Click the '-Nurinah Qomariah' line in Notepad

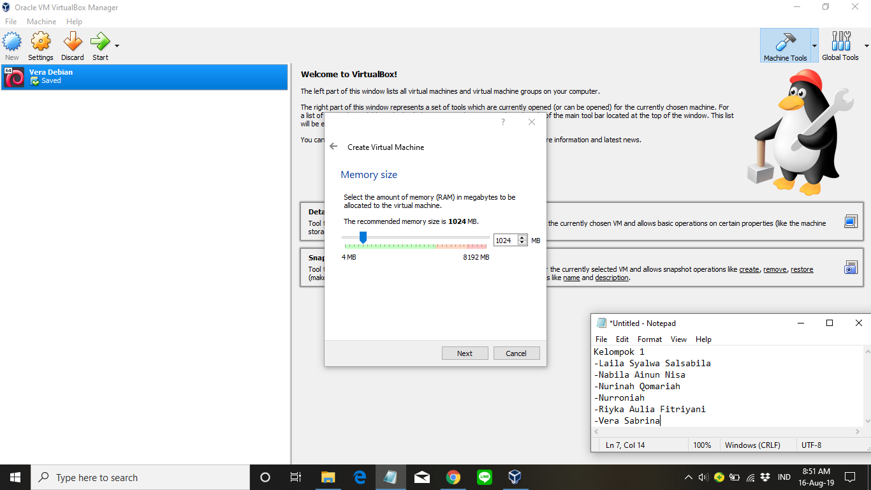[637, 386]
